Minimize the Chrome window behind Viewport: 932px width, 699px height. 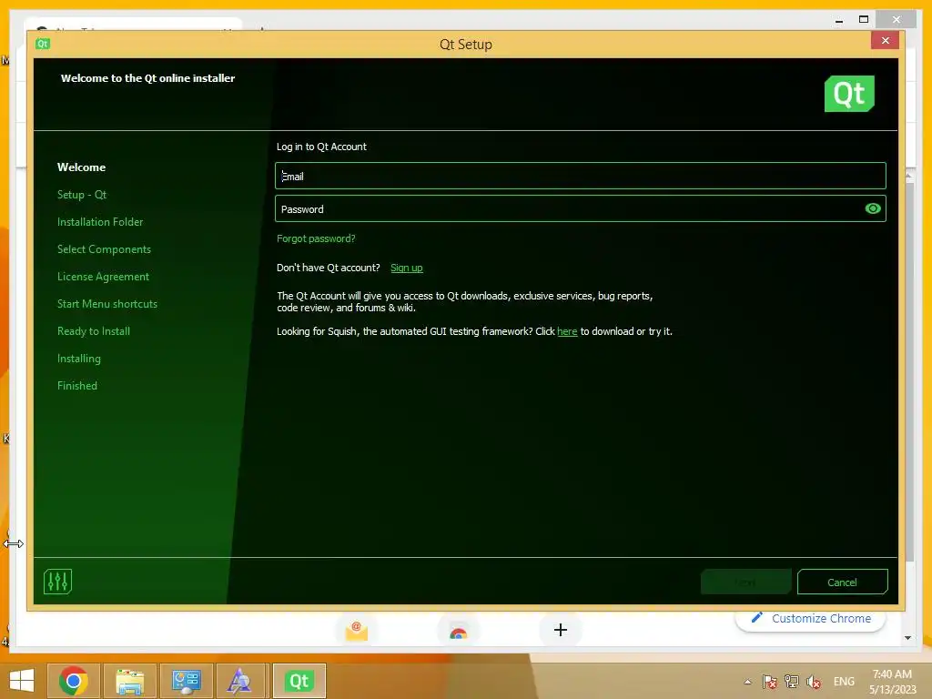pyautogui.click(x=838, y=20)
